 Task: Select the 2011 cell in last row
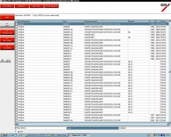(x=157, y=121)
